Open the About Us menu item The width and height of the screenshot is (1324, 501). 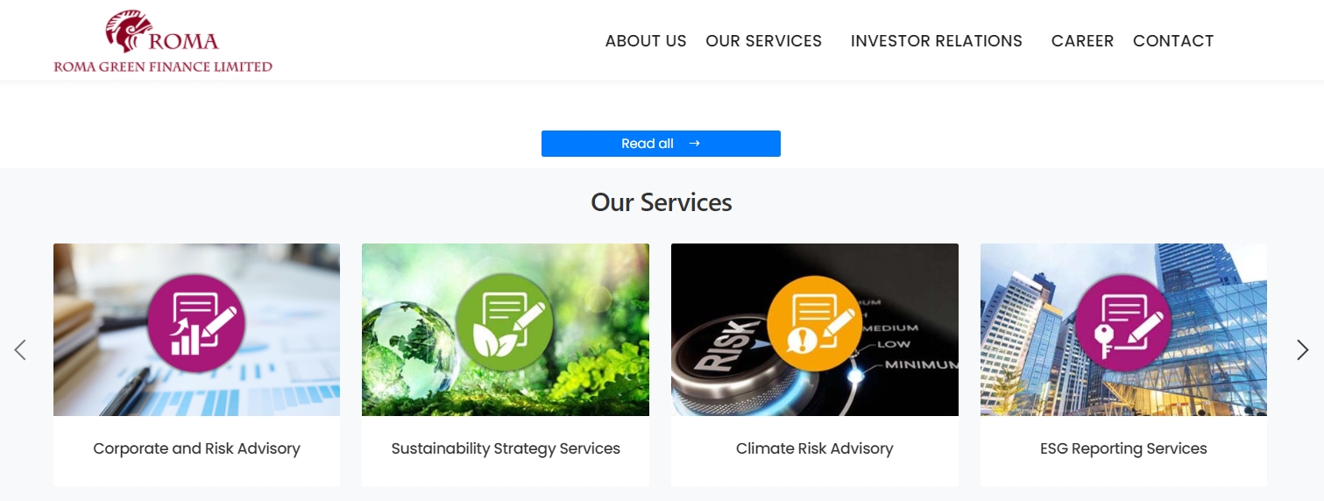pos(646,41)
